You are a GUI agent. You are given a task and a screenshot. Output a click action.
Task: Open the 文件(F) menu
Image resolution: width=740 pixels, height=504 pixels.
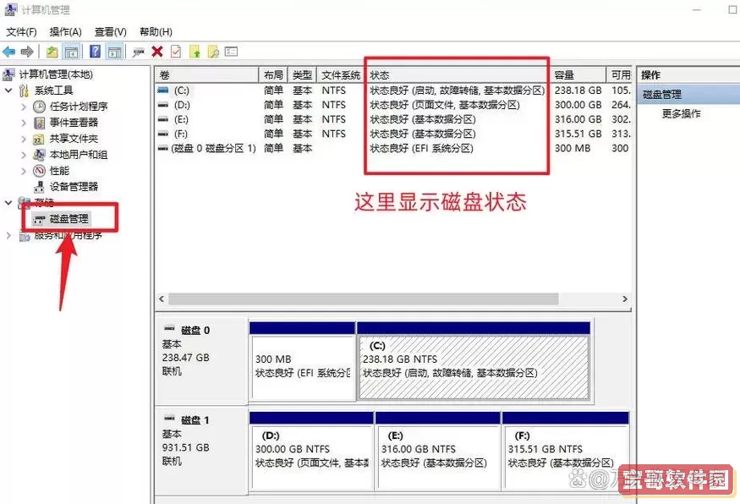[x=21, y=31]
